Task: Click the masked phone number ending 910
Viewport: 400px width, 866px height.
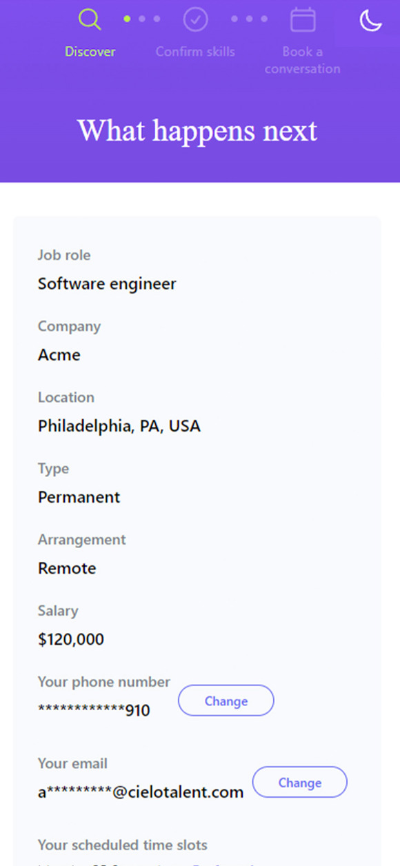Action: click(94, 710)
